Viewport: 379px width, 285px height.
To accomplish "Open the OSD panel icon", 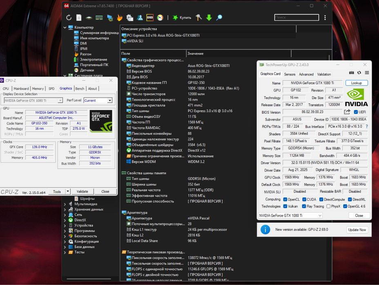I will (150, 18).
